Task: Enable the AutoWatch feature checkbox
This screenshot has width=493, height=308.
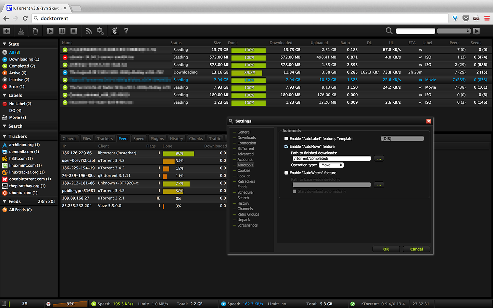Action: point(286,173)
